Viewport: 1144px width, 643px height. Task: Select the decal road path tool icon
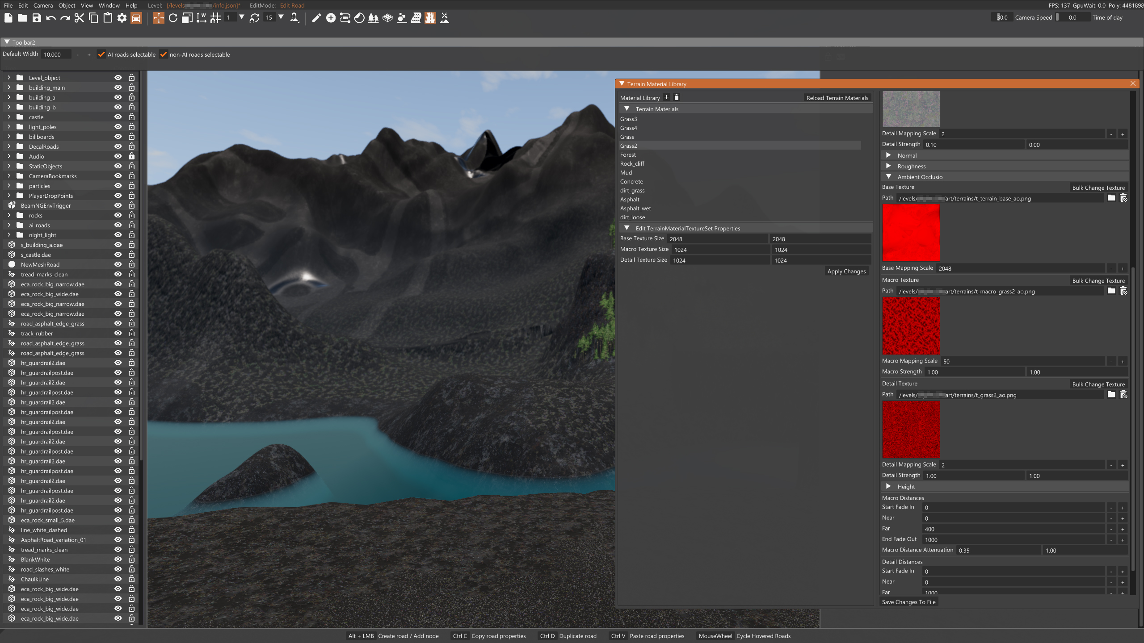click(345, 18)
